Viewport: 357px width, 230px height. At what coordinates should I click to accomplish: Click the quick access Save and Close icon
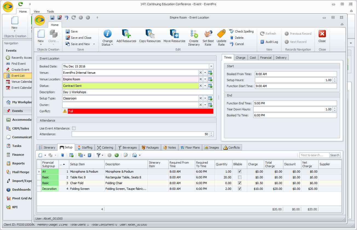(59, 17)
